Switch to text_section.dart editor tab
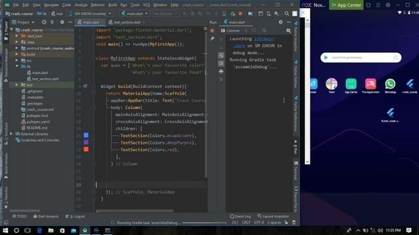419x235 pixels. pyautogui.click(x=126, y=22)
